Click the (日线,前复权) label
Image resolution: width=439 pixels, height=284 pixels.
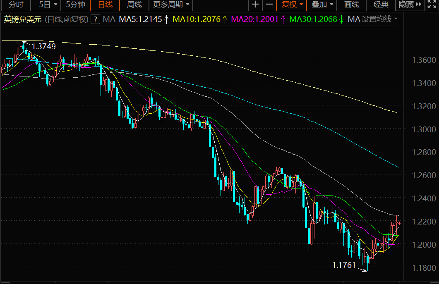coord(67,19)
